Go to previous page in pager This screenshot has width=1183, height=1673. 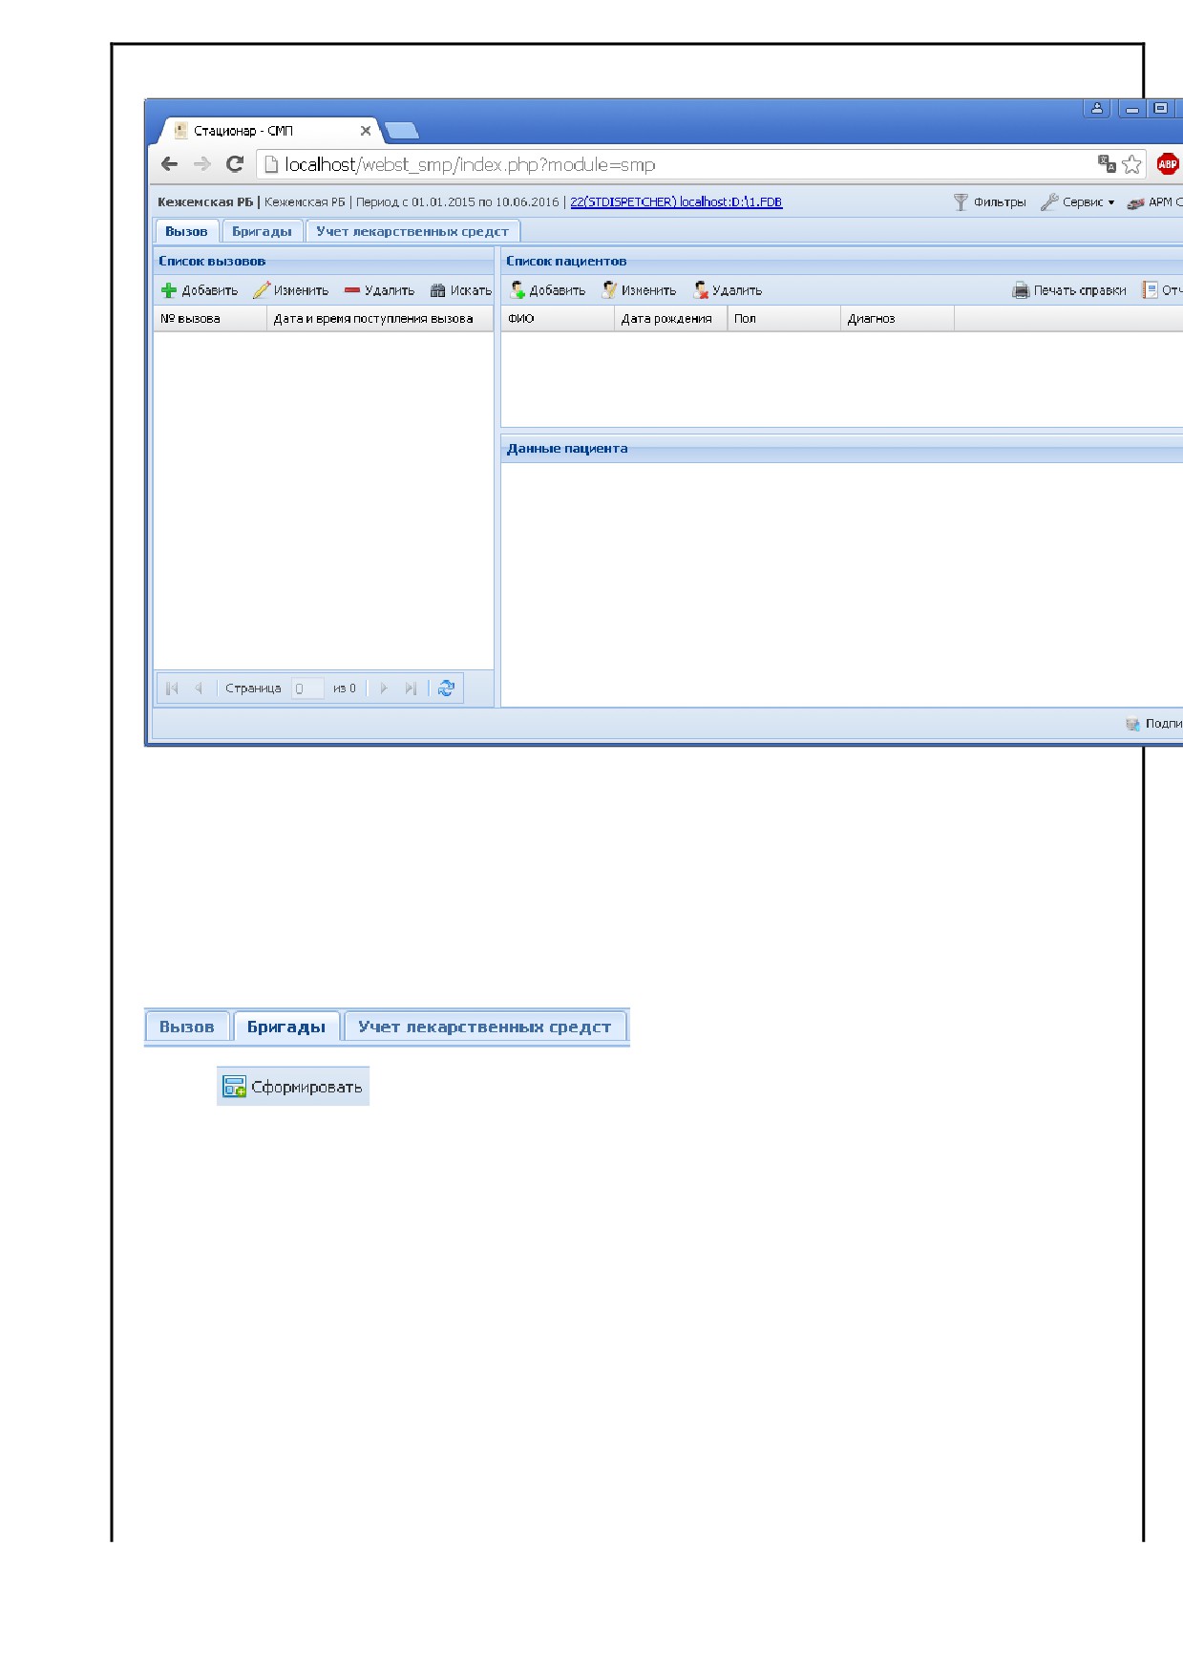pos(199,688)
